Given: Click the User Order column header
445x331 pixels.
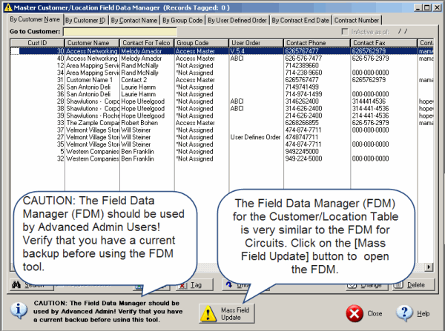Looking at the screenshot, I should 256,43.
